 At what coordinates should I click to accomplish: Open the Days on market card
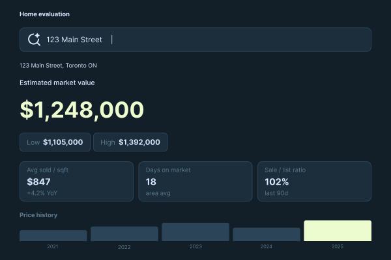point(195,181)
